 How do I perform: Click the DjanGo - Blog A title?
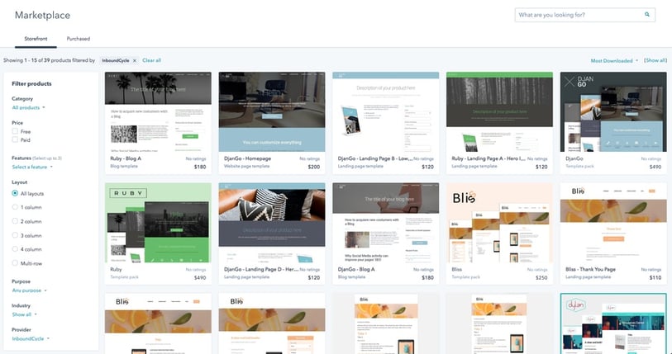click(x=356, y=269)
